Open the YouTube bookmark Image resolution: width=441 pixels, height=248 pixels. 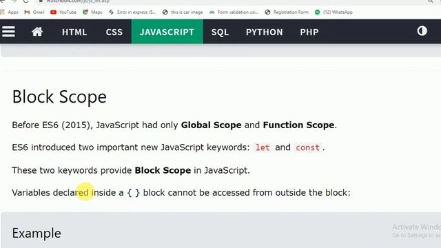click(x=63, y=12)
